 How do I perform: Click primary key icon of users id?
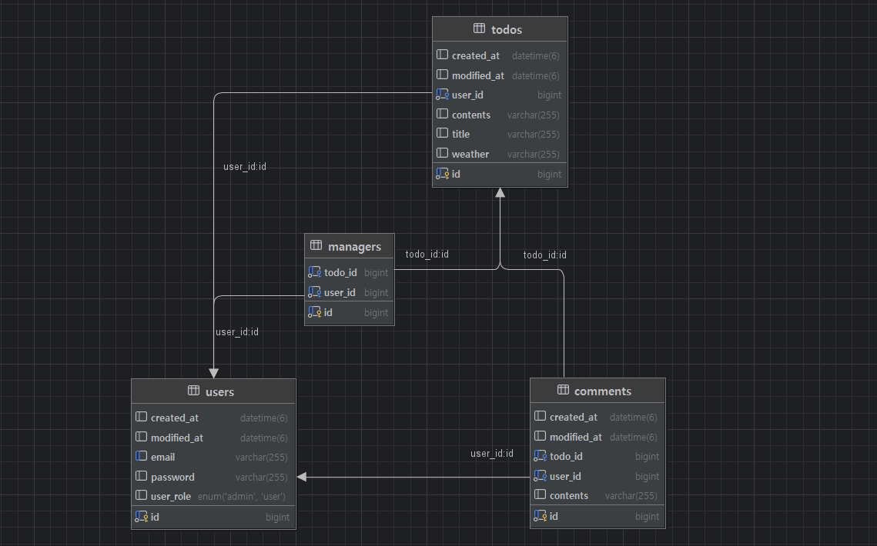tap(142, 517)
